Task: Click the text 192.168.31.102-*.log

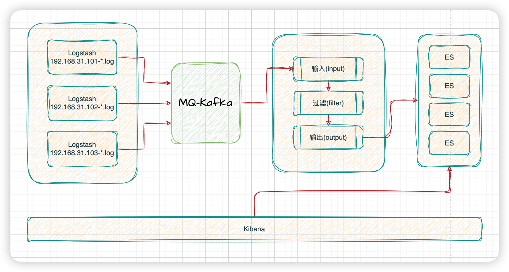Action: click(x=82, y=107)
